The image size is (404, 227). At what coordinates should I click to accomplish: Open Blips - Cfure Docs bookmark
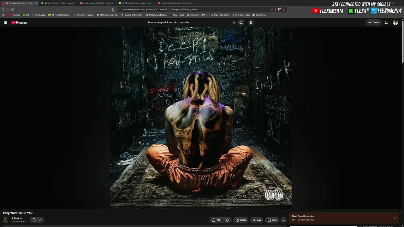220,15
